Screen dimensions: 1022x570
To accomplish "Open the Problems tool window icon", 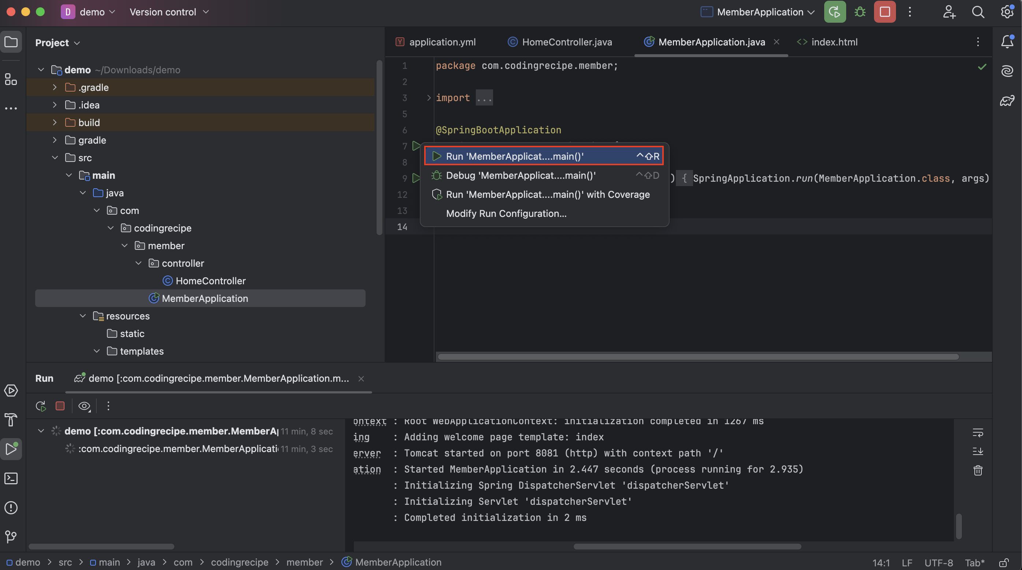I will [x=11, y=508].
